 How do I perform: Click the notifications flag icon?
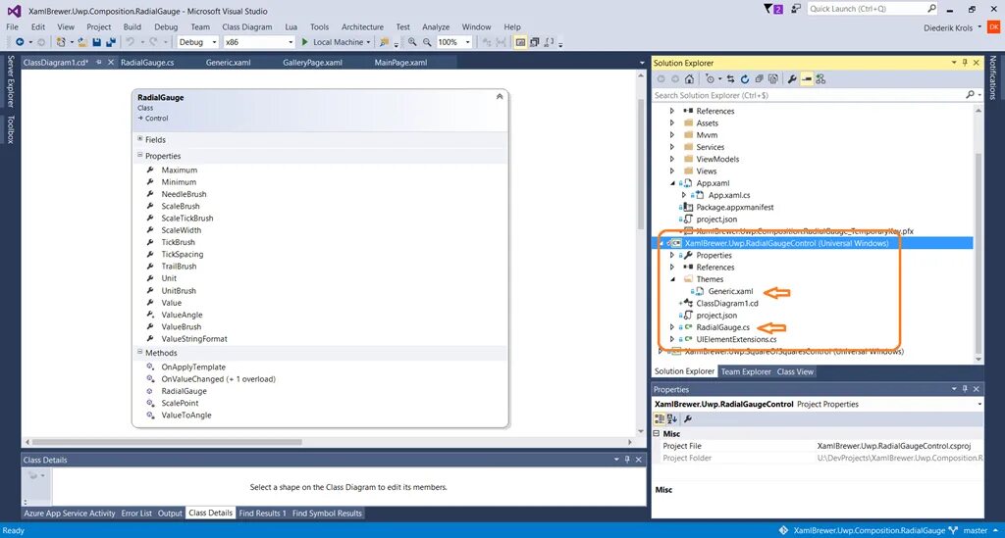tap(772, 9)
